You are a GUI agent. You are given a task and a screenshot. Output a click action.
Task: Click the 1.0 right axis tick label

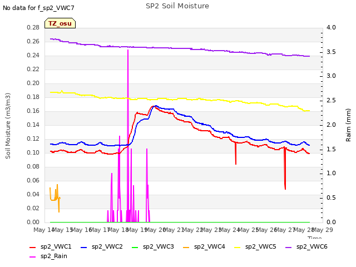tap(331, 173)
